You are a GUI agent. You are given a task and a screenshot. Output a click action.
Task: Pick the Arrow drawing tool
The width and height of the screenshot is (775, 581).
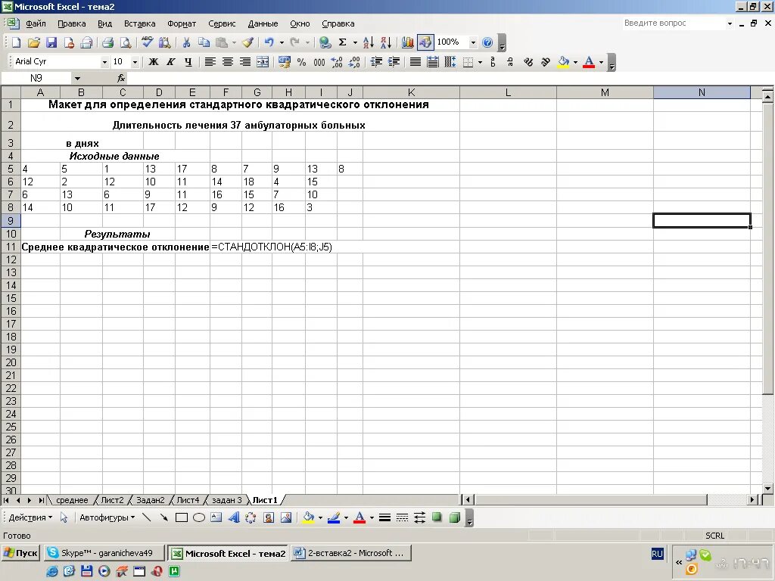tap(163, 517)
